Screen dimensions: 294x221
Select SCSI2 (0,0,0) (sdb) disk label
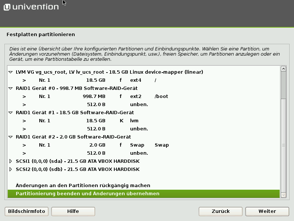[x=78, y=169]
